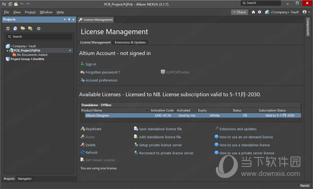Switch to Projects bottom tab
Viewport: 313px width, 189px height.
9,178
